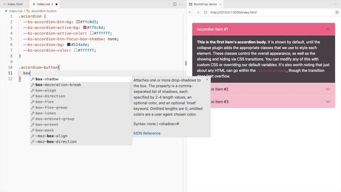Open color picker for #ffc0d3 swatch
This screenshot has height=192, width=341.
tap(78, 22)
